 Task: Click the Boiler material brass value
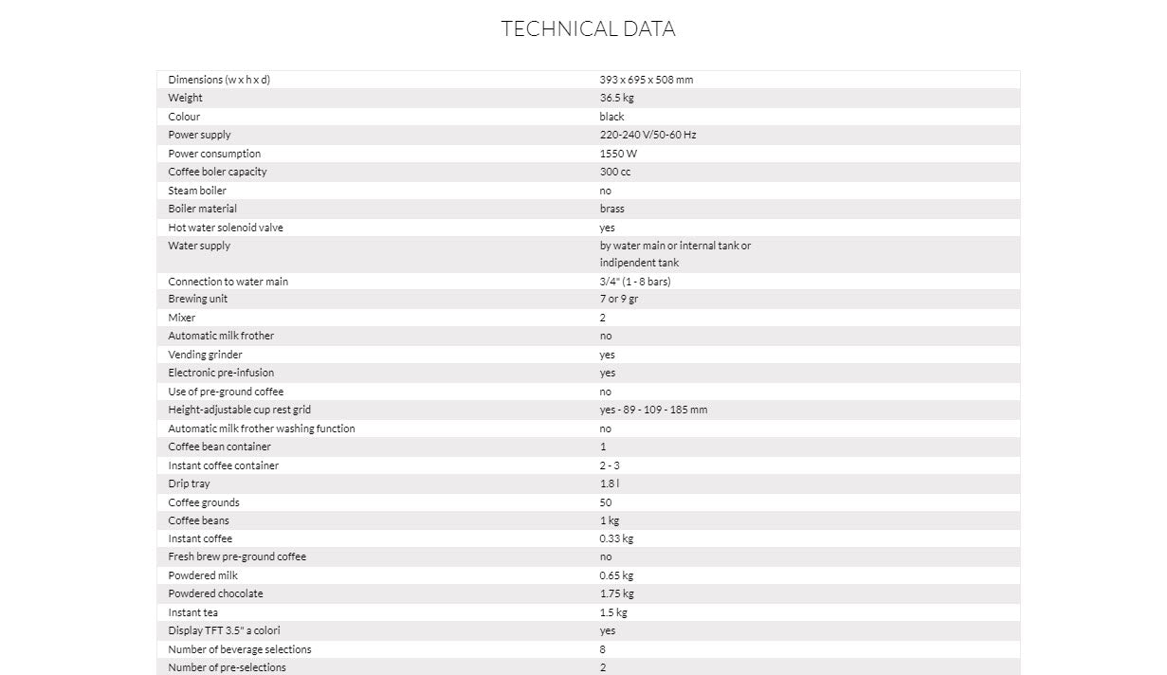pyautogui.click(x=611, y=209)
